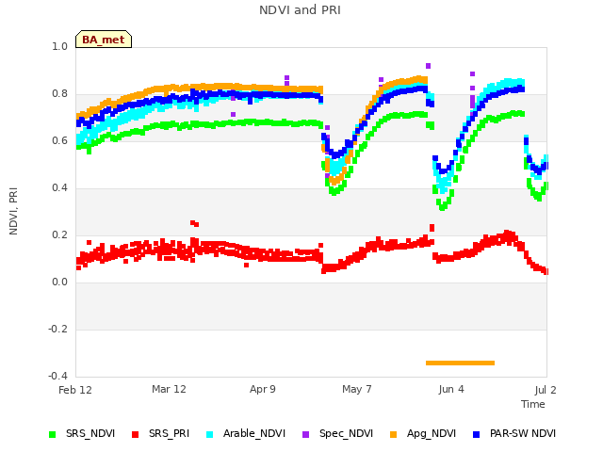Screen dimensions: 603x452
Task: Click the highest purple Spec_NDVI point near Jun
Action: 428,66
